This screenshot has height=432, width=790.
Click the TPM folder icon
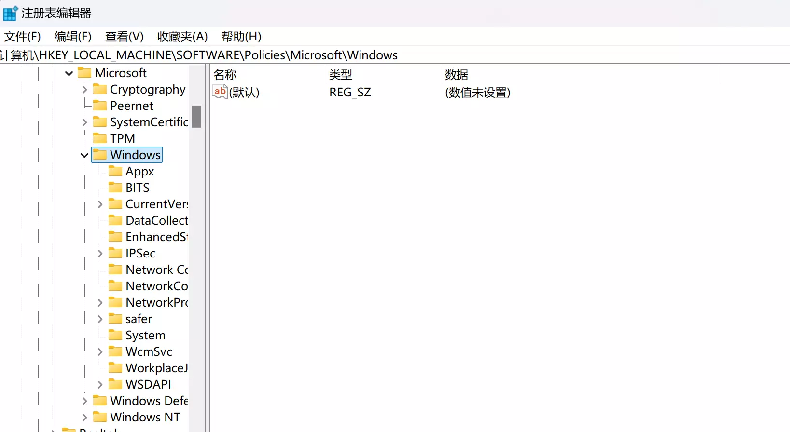click(100, 138)
